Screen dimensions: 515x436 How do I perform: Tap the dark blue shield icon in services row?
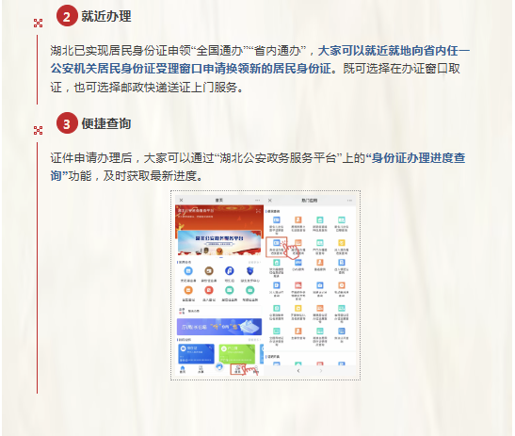(x=249, y=271)
